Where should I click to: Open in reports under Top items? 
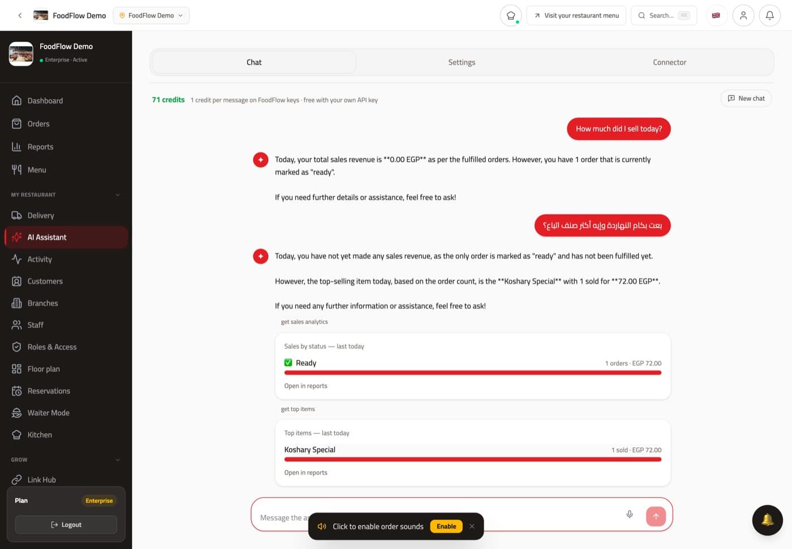click(305, 473)
